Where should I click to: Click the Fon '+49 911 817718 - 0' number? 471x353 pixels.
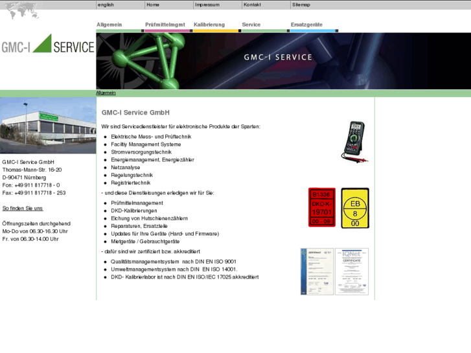pyautogui.click(x=37, y=185)
